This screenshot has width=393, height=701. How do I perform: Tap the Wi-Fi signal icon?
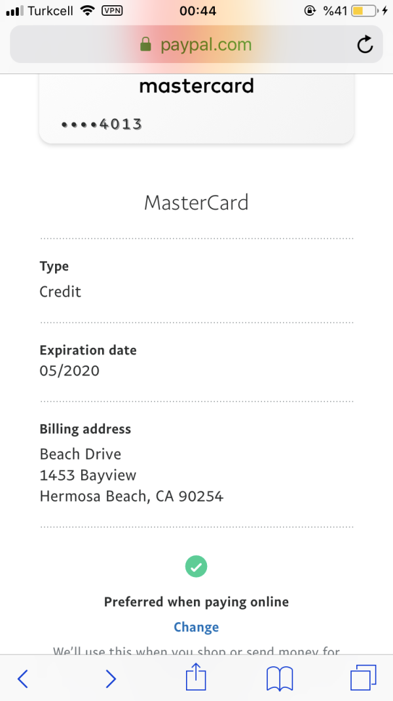pos(87,11)
